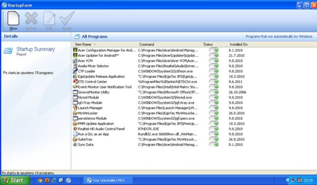317x185 pixels.
Task: Select the Launch Manager icon
Action: tap(75, 108)
